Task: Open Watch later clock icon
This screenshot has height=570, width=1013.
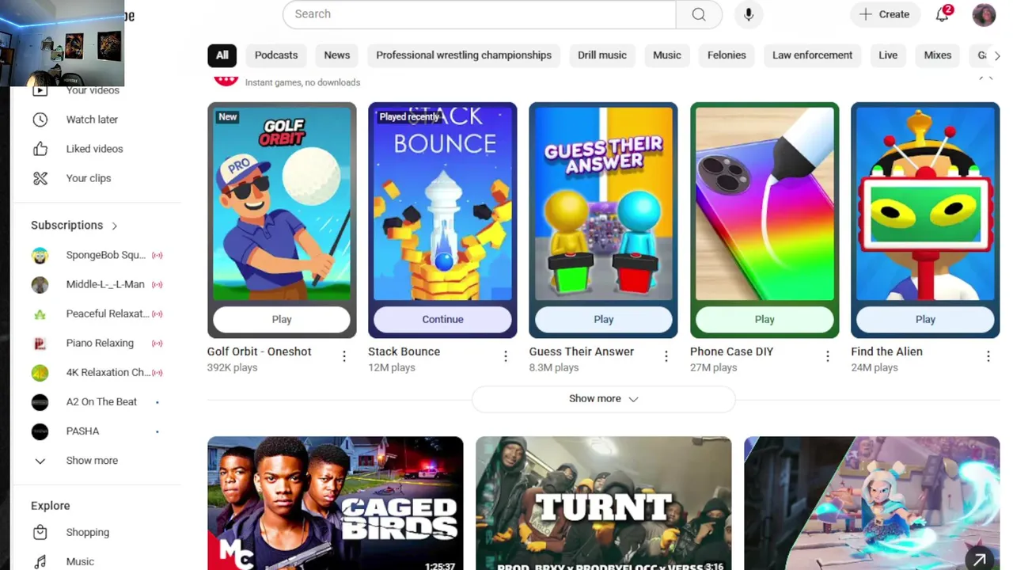Action: (40, 120)
